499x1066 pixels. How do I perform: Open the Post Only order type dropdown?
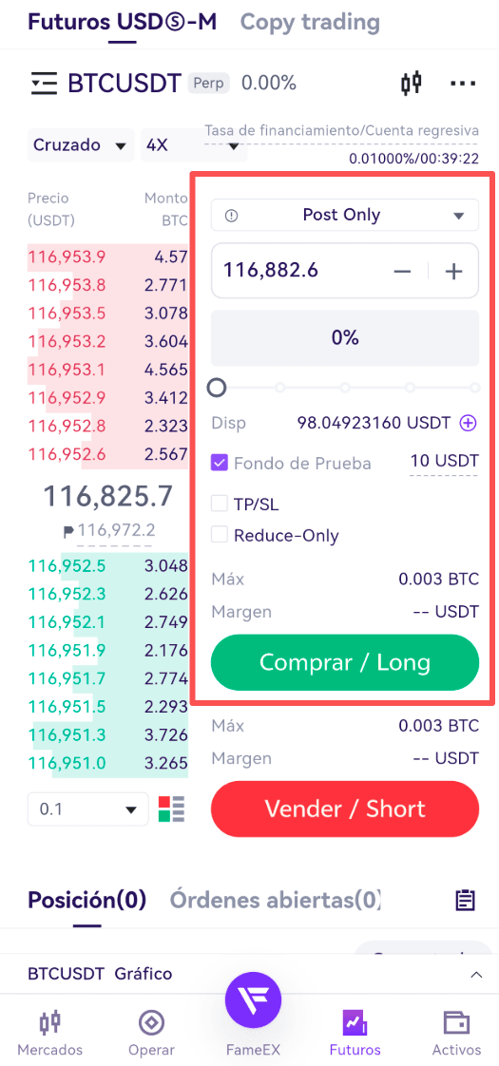[x=345, y=216]
